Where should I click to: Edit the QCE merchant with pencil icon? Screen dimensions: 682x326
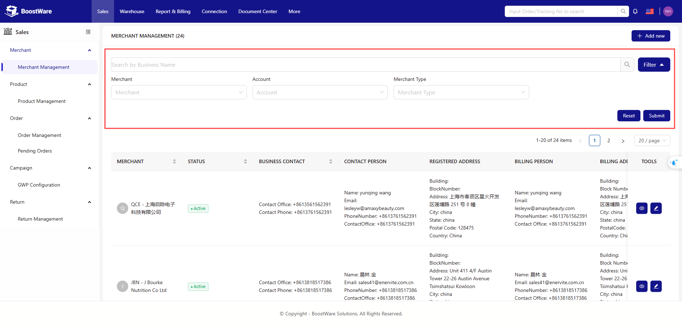[x=656, y=208]
